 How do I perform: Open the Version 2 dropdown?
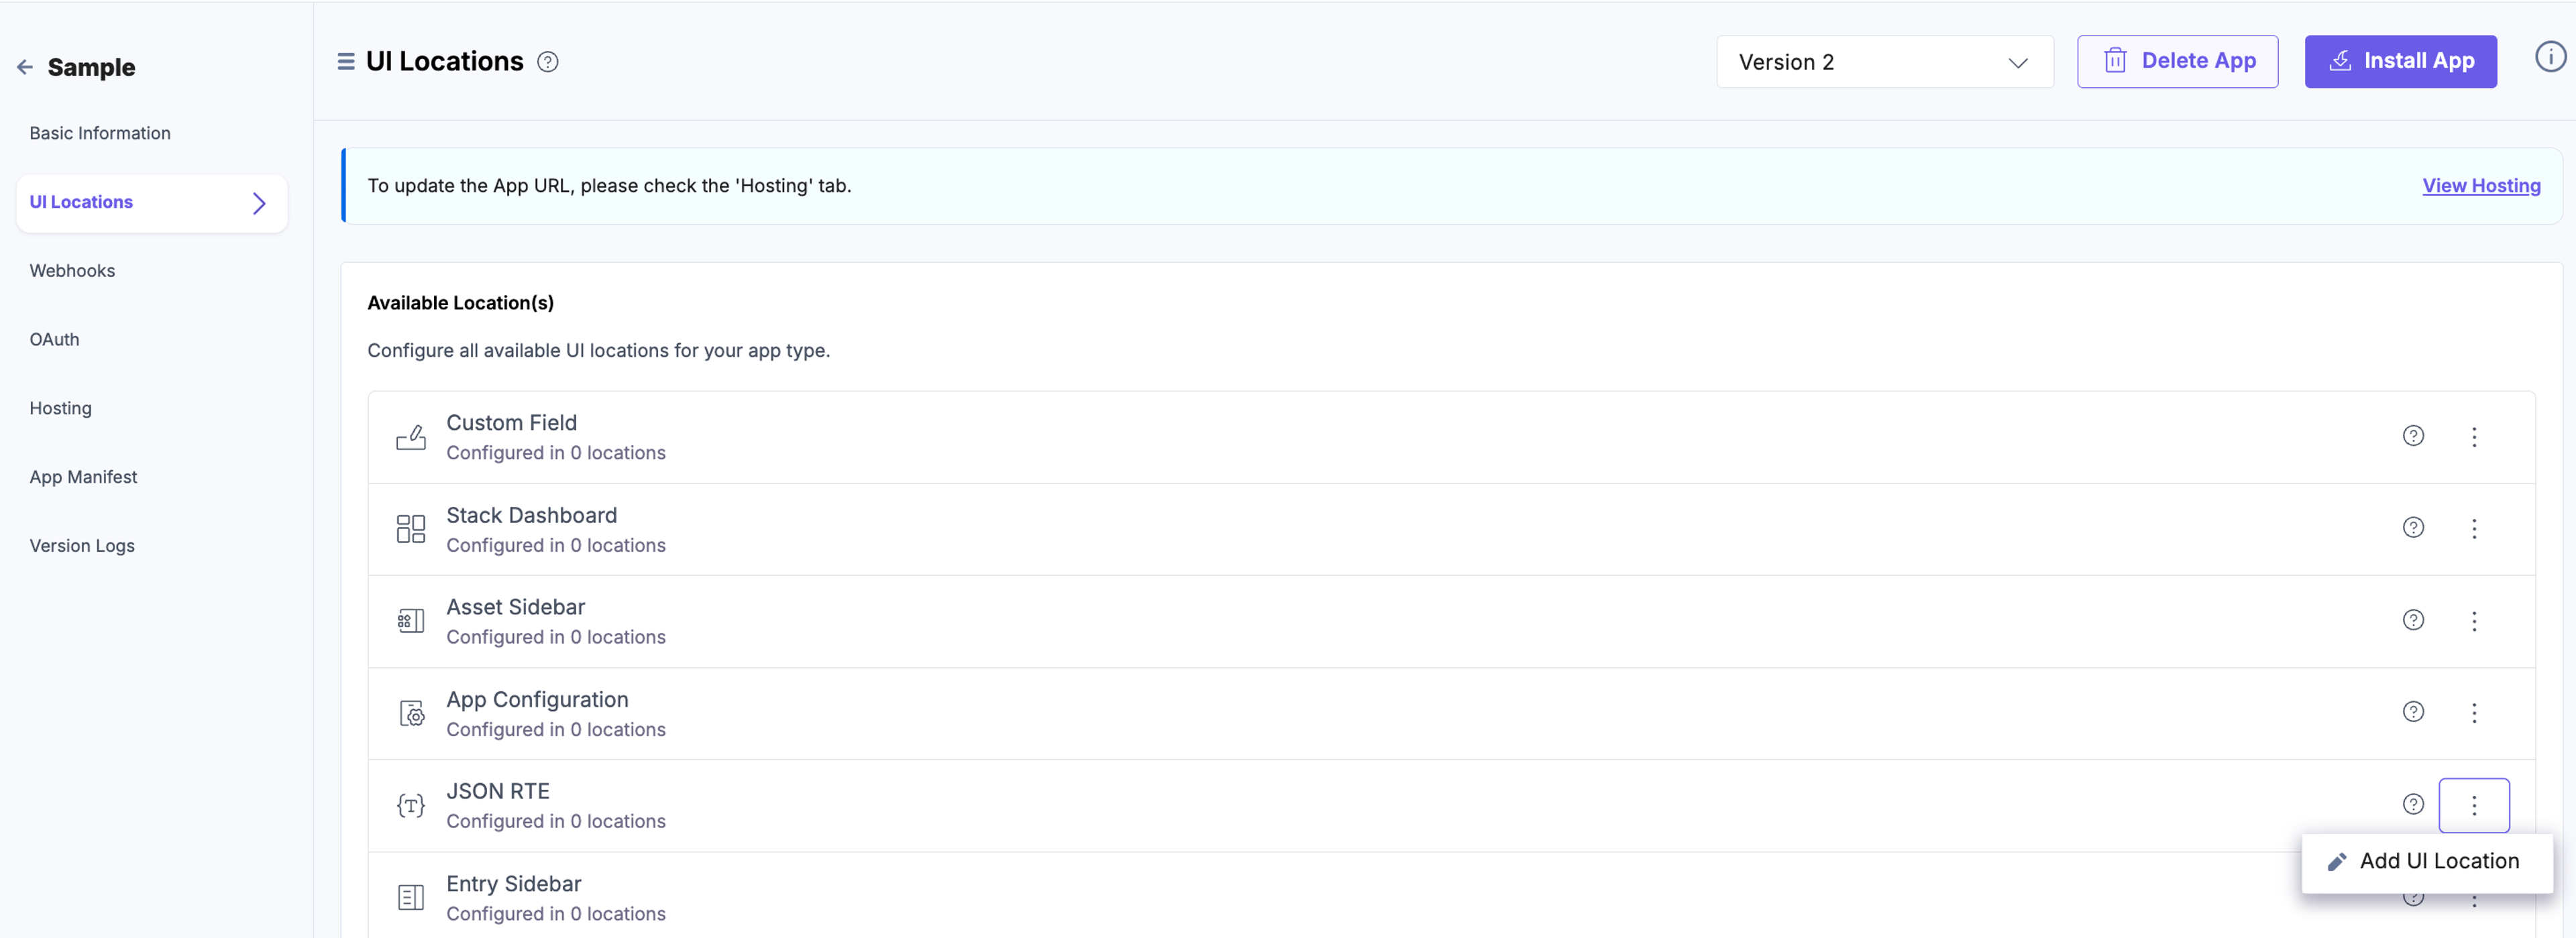[1884, 62]
